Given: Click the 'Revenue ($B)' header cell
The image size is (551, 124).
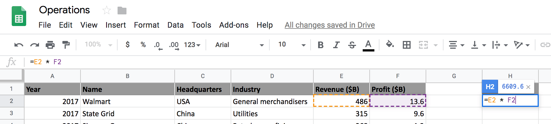Looking at the screenshot, I should point(342,89).
